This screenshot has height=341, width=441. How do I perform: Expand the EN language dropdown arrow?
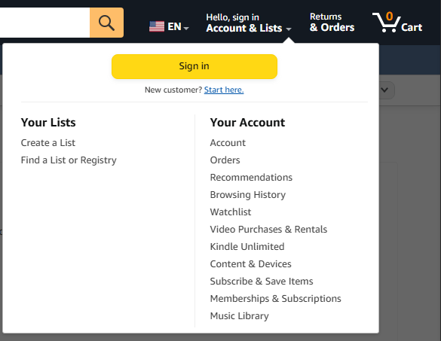[185, 28]
